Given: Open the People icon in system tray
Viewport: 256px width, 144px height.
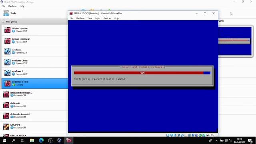Looking at the screenshot, I should click(x=210, y=140).
